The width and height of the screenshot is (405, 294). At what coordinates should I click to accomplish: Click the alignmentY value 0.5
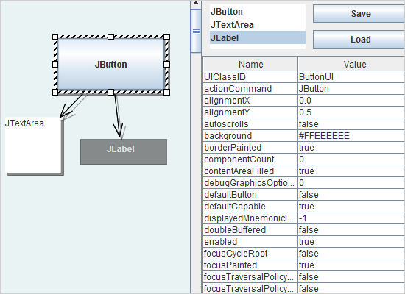point(351,112)
